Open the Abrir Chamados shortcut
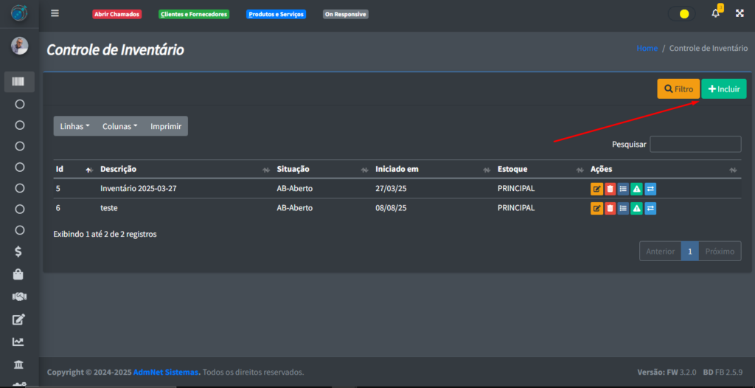Viewport: 755px width, 388px height. pyautogui.click(x=117, y=14)
